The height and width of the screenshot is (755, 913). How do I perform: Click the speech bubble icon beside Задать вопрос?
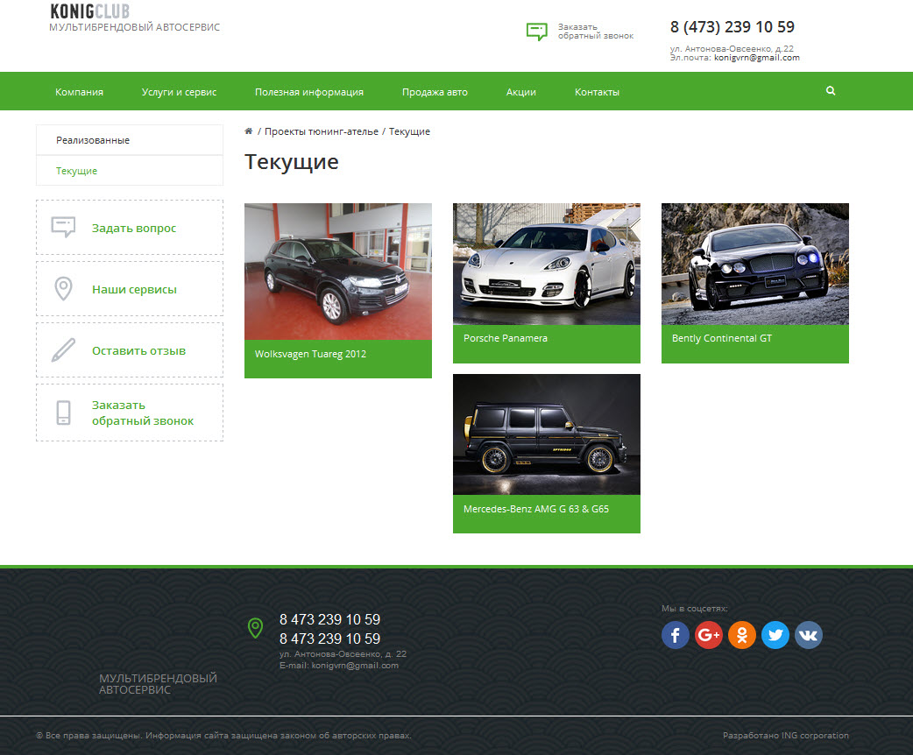click(x=63, y=227)
